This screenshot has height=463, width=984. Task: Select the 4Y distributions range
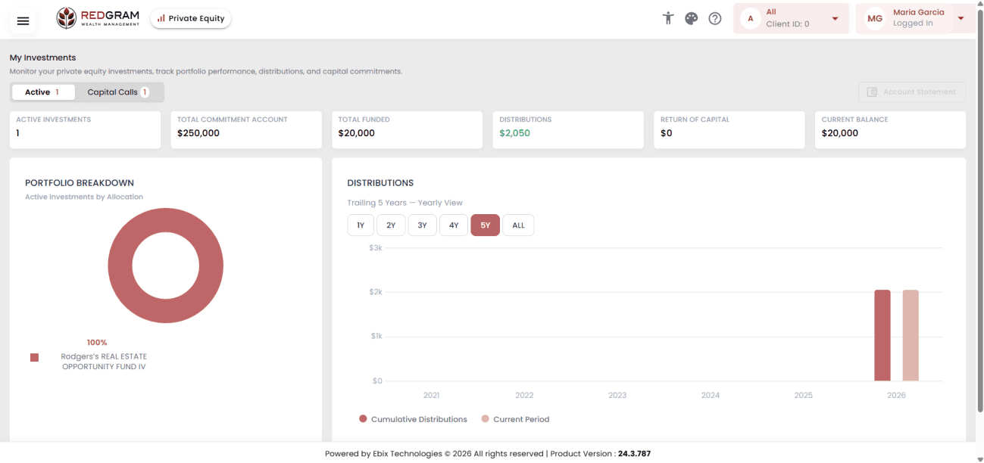pyautogui.click(x=454, y=225)
